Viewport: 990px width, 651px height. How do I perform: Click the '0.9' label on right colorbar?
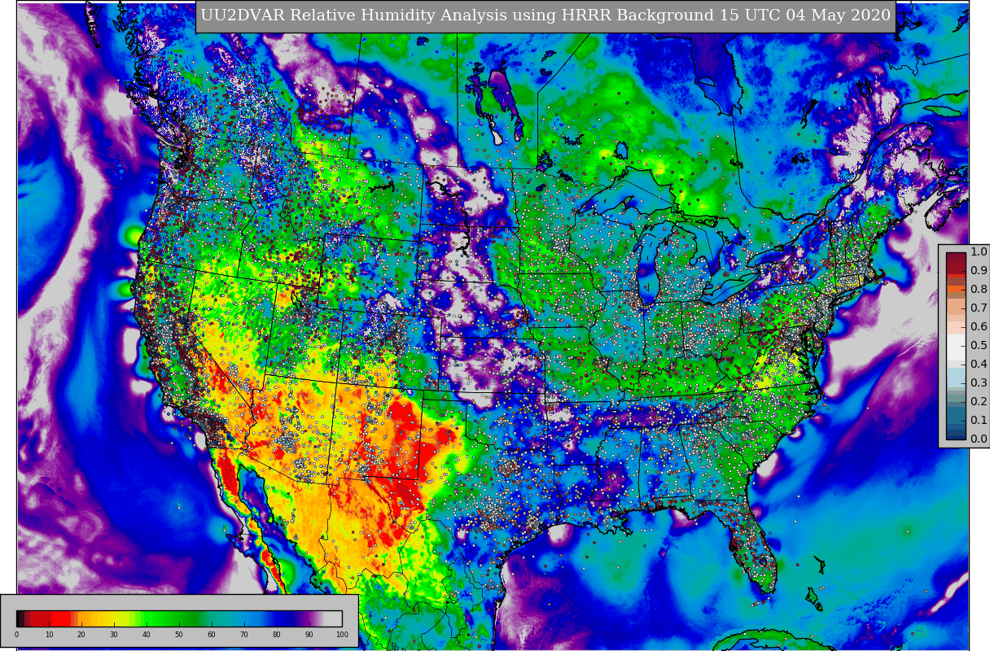979,271
